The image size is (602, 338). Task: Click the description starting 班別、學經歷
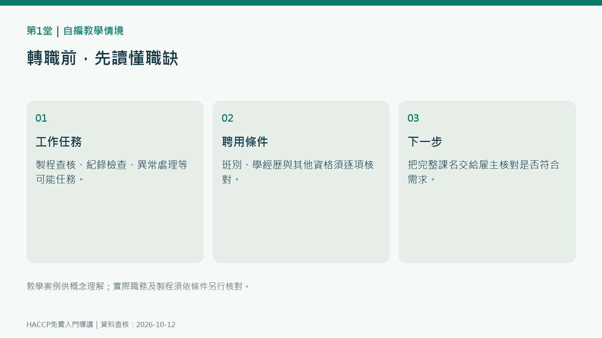pos(298,172)
